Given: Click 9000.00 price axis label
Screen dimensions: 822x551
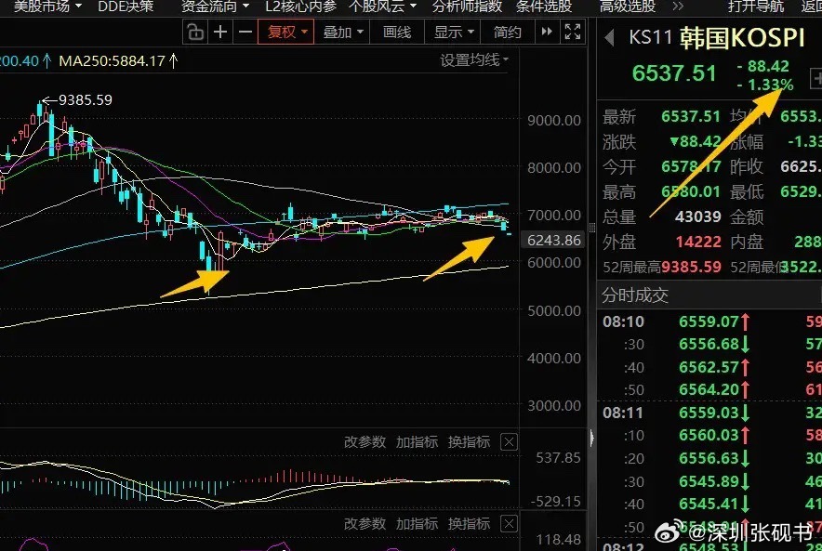Looking at the screenshot, I should click(x=554, y=121).
